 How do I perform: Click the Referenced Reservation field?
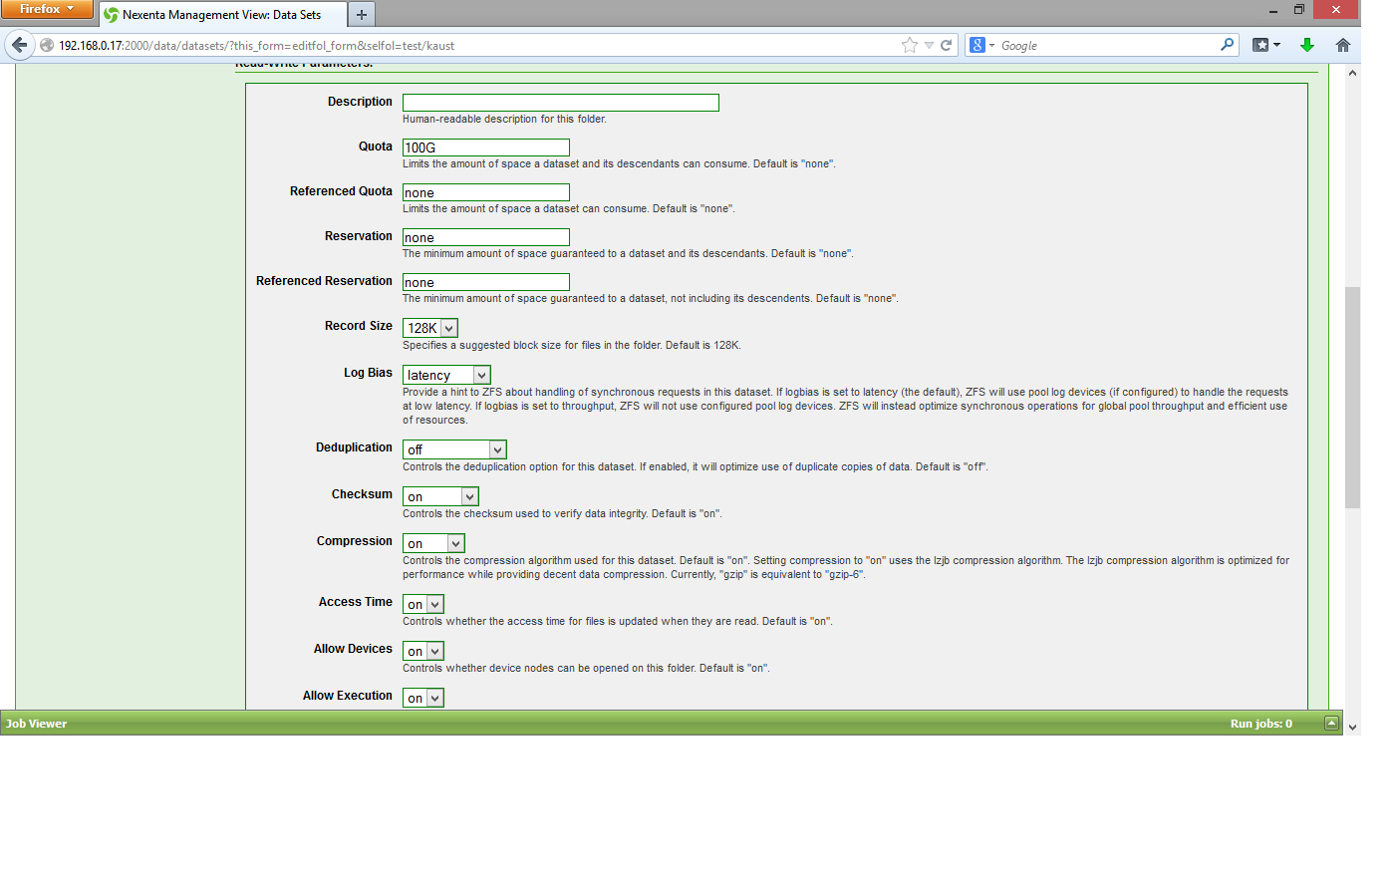pyautogui.click(x=486, y=282)
